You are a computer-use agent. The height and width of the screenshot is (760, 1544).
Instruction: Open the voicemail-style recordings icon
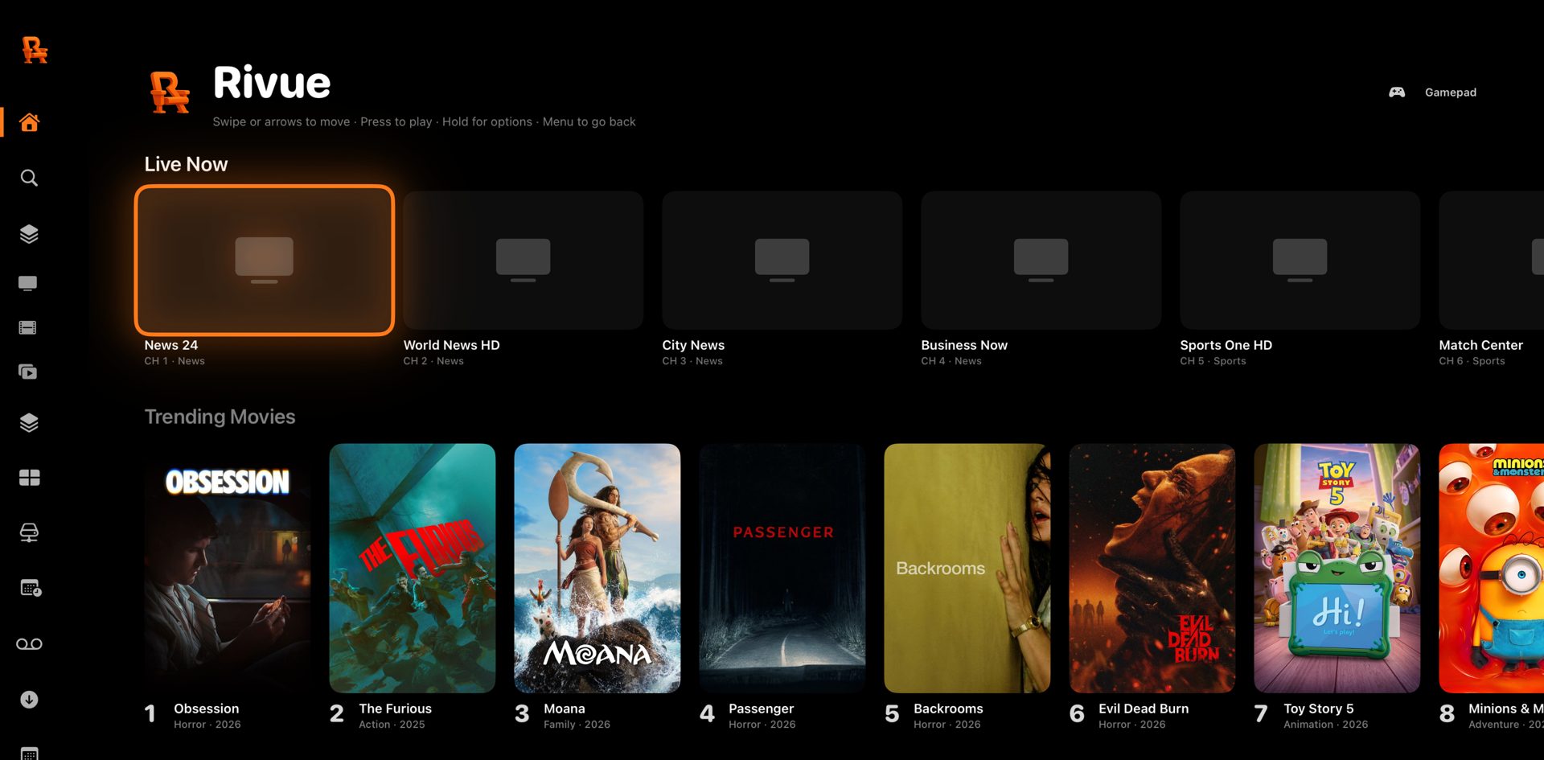coord(29,644)
